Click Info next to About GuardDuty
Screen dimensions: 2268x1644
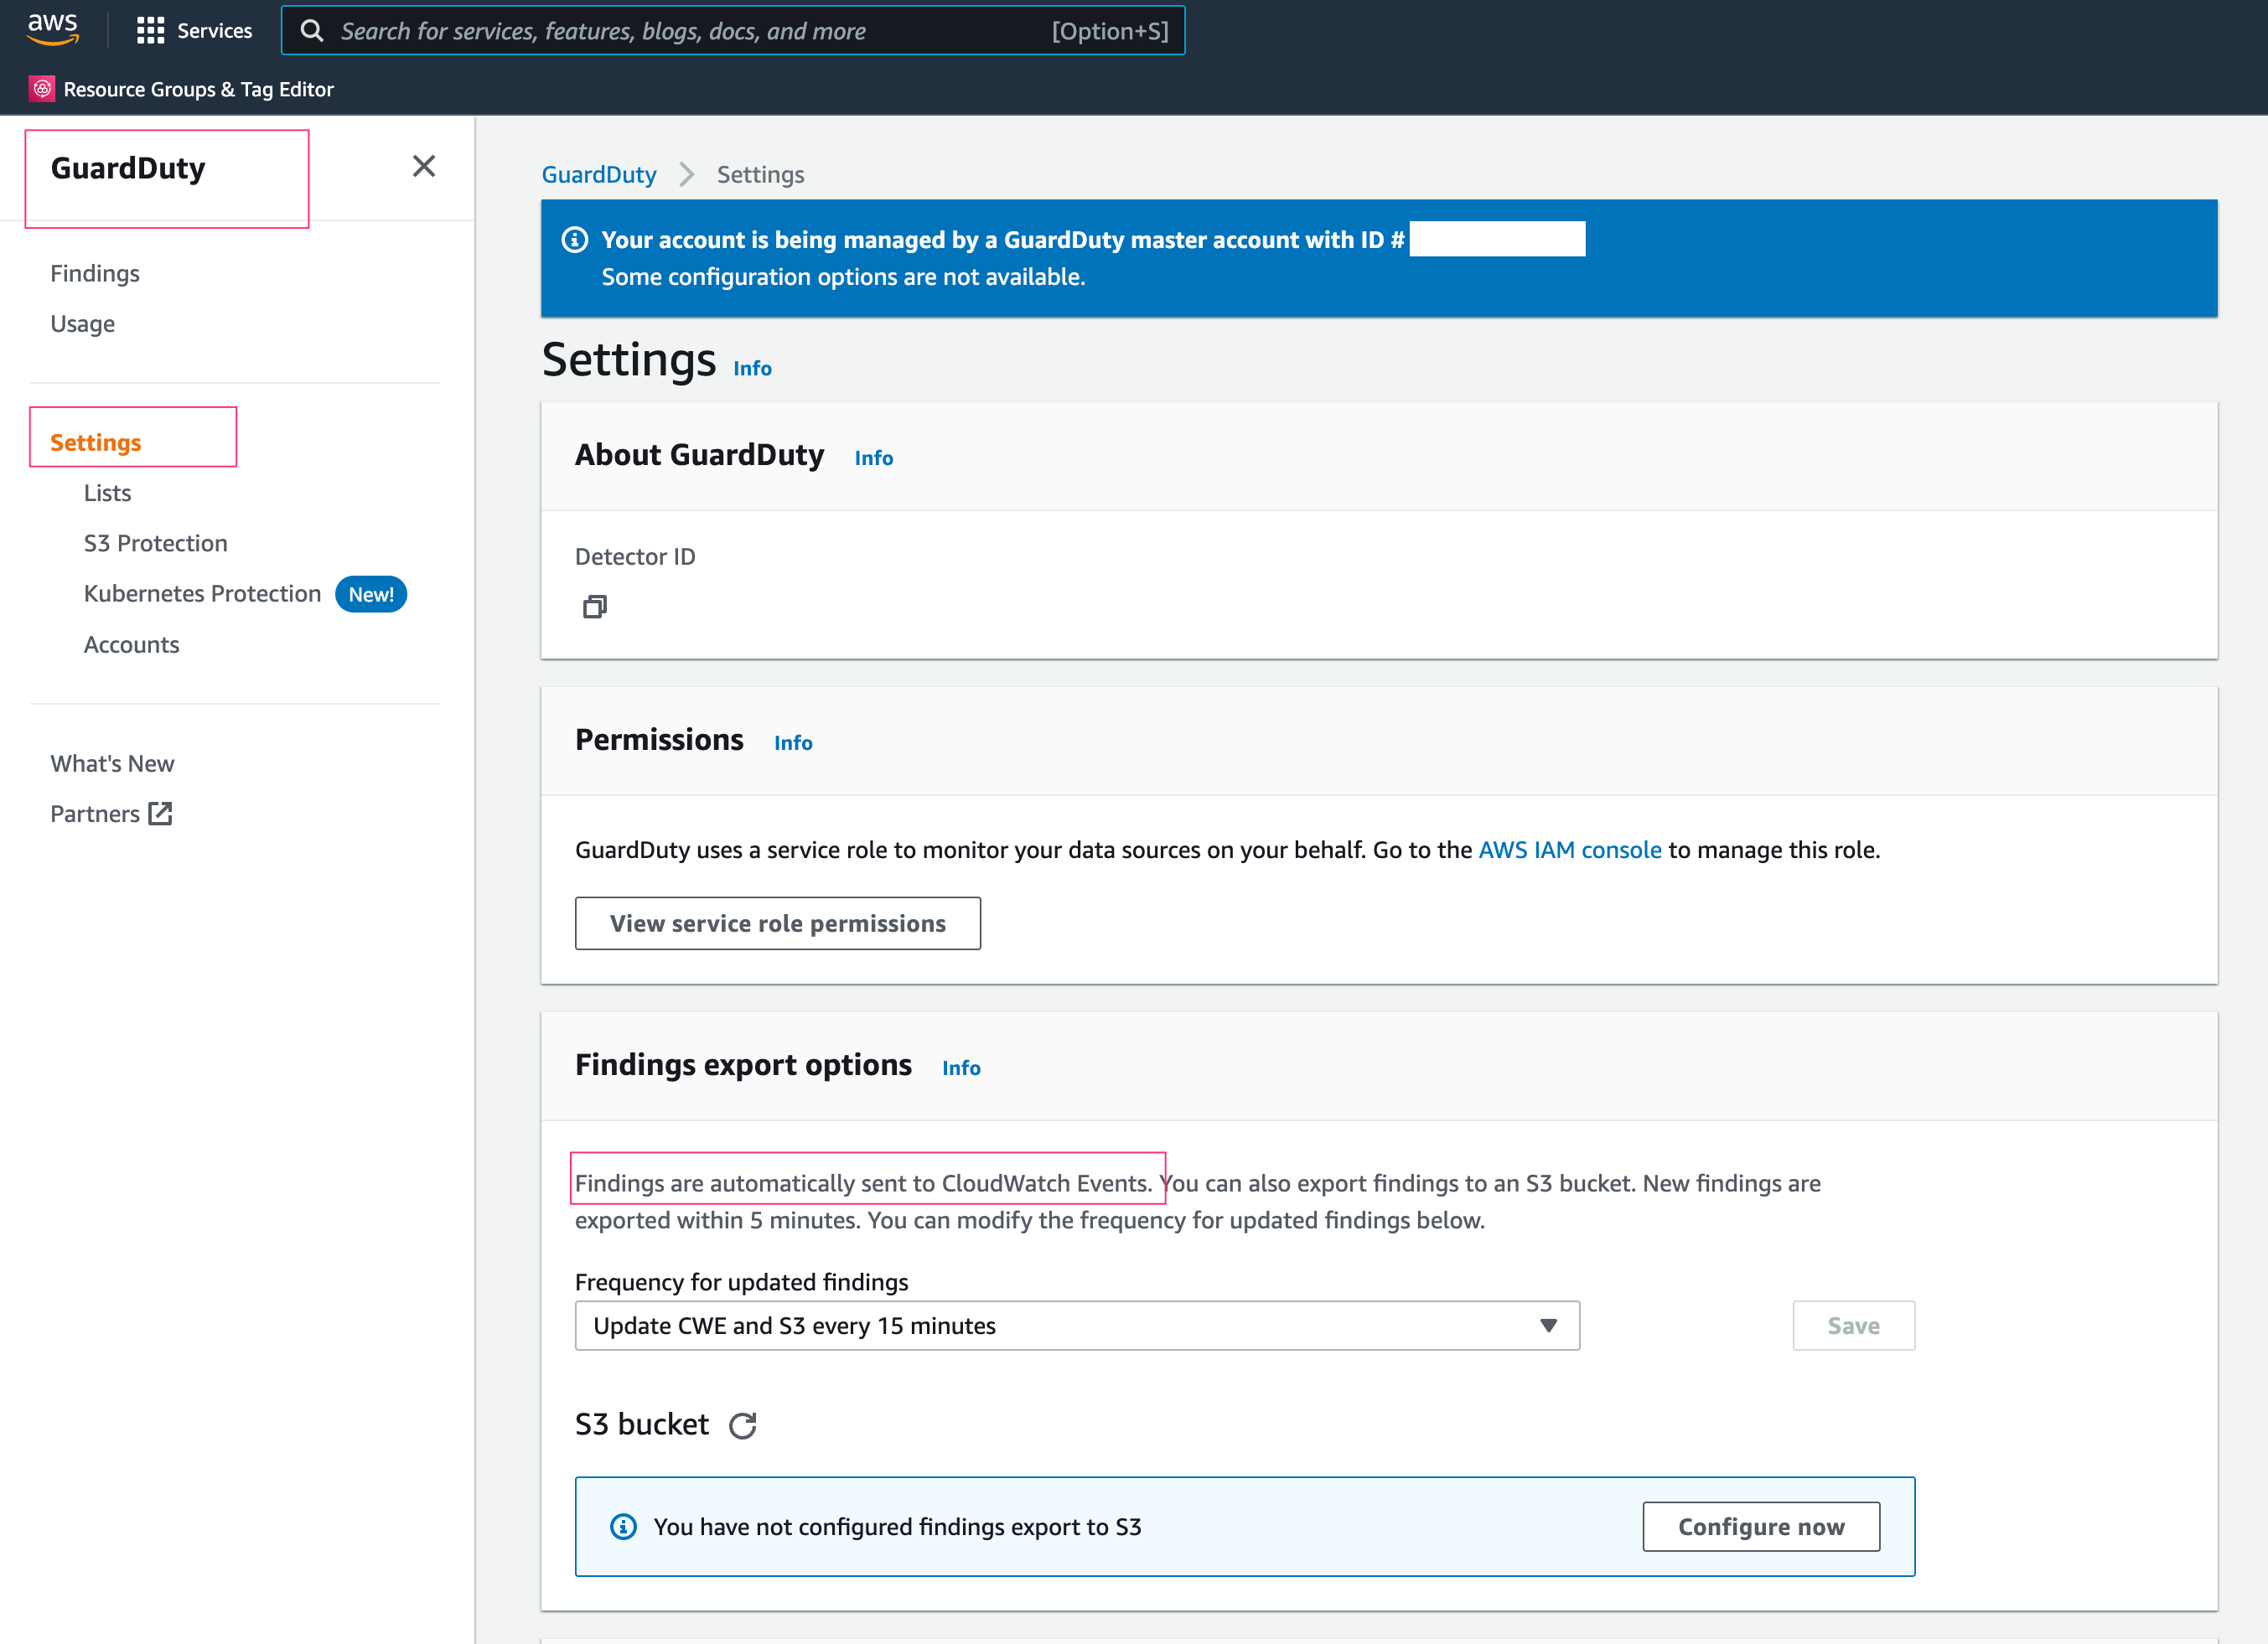point(873,458)
